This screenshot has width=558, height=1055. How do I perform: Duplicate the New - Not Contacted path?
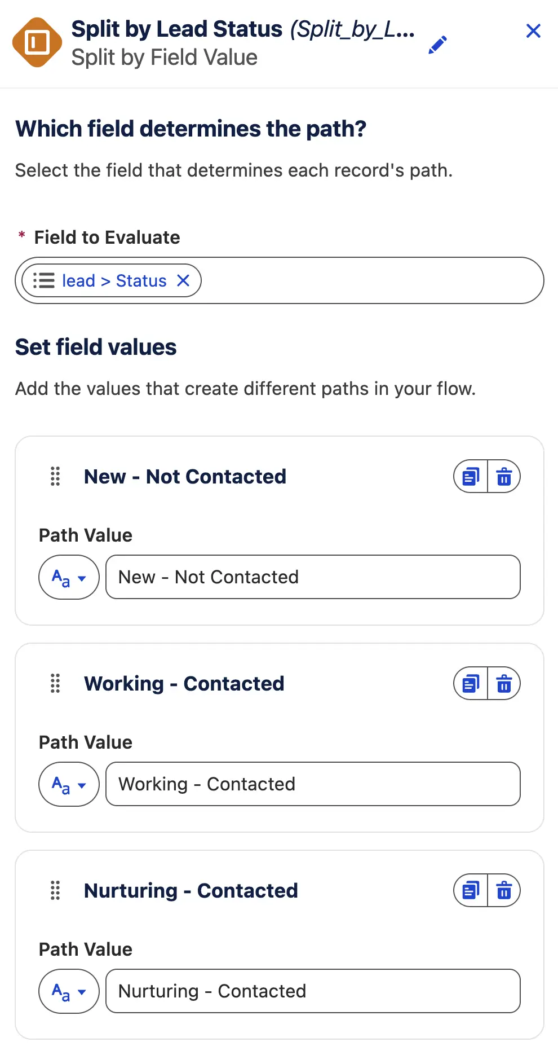coord(471,477)
